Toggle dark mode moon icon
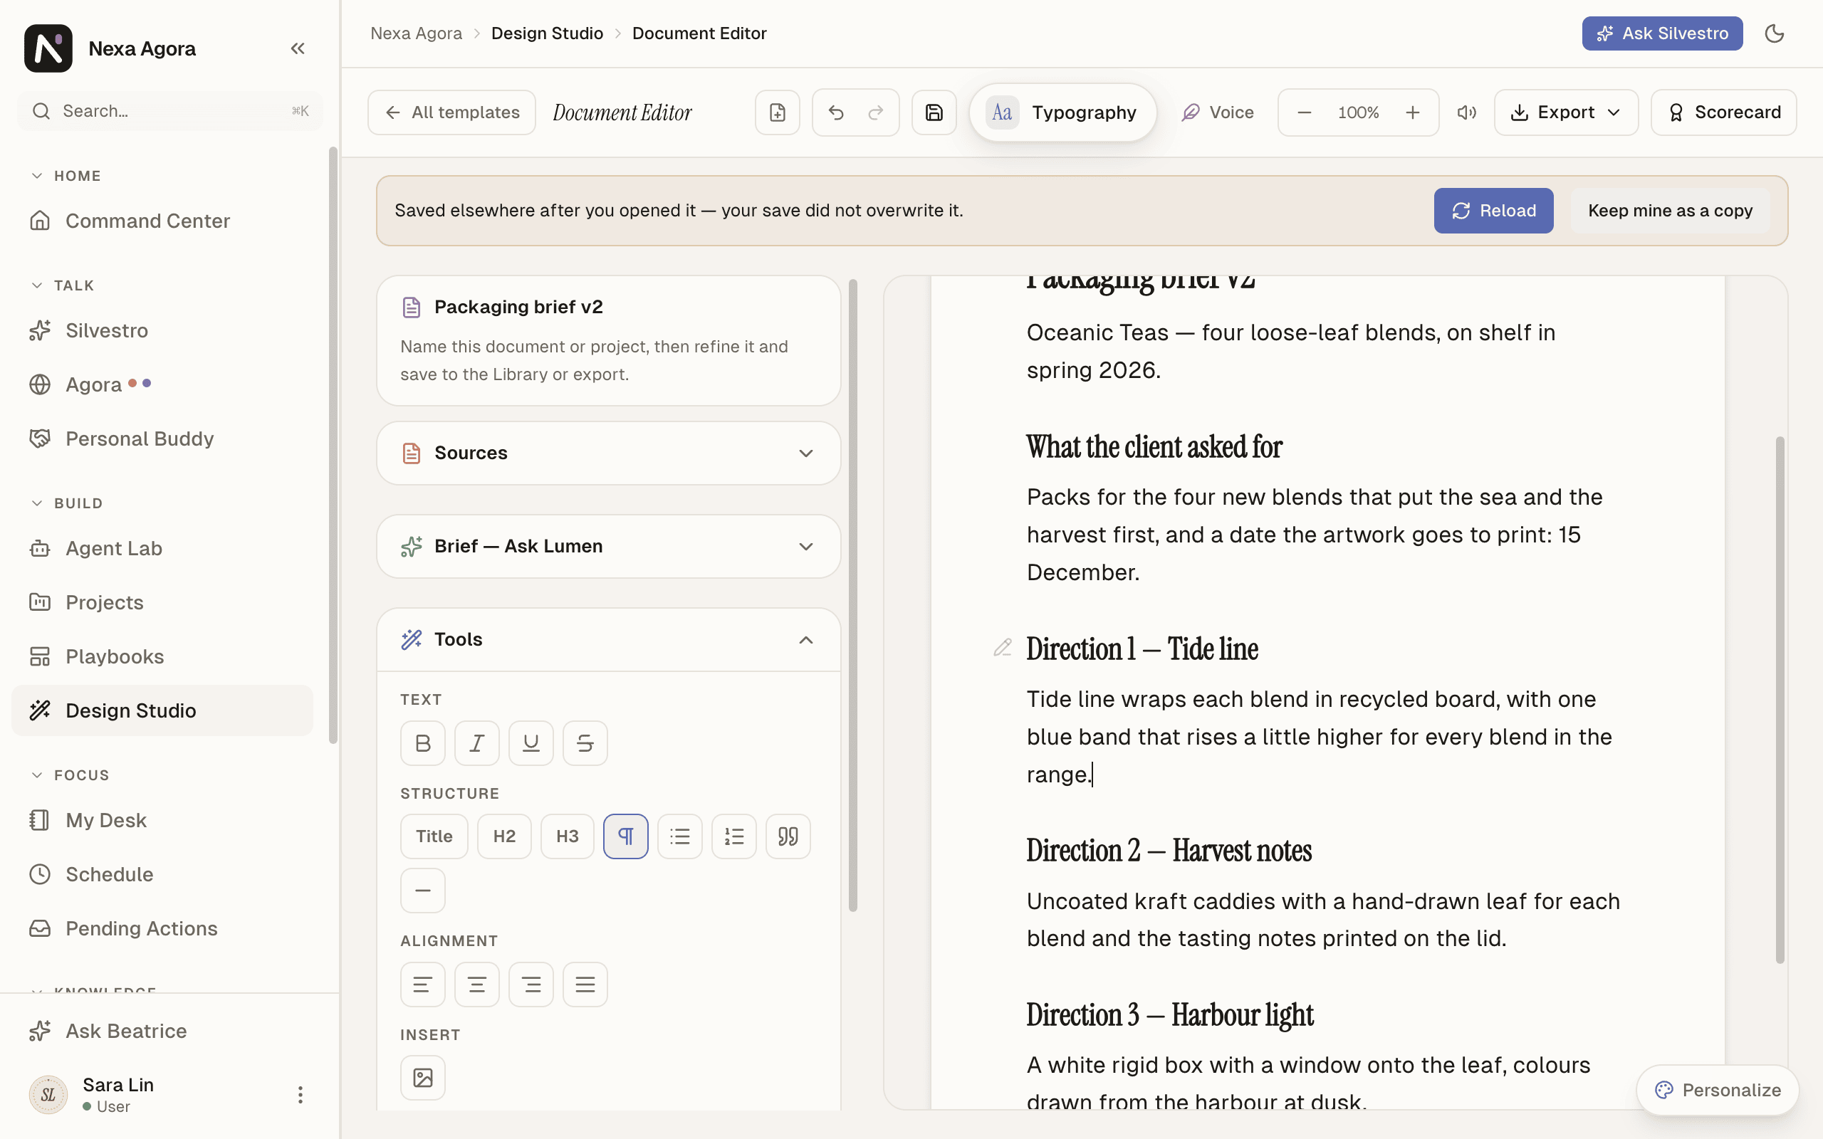1823x1139 pixels. click(1774, 33)
